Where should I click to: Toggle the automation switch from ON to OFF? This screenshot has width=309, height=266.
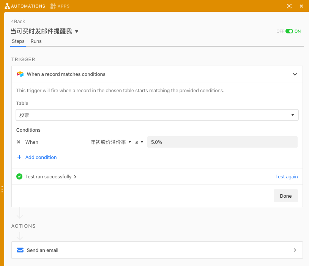(x=289, y=31)
